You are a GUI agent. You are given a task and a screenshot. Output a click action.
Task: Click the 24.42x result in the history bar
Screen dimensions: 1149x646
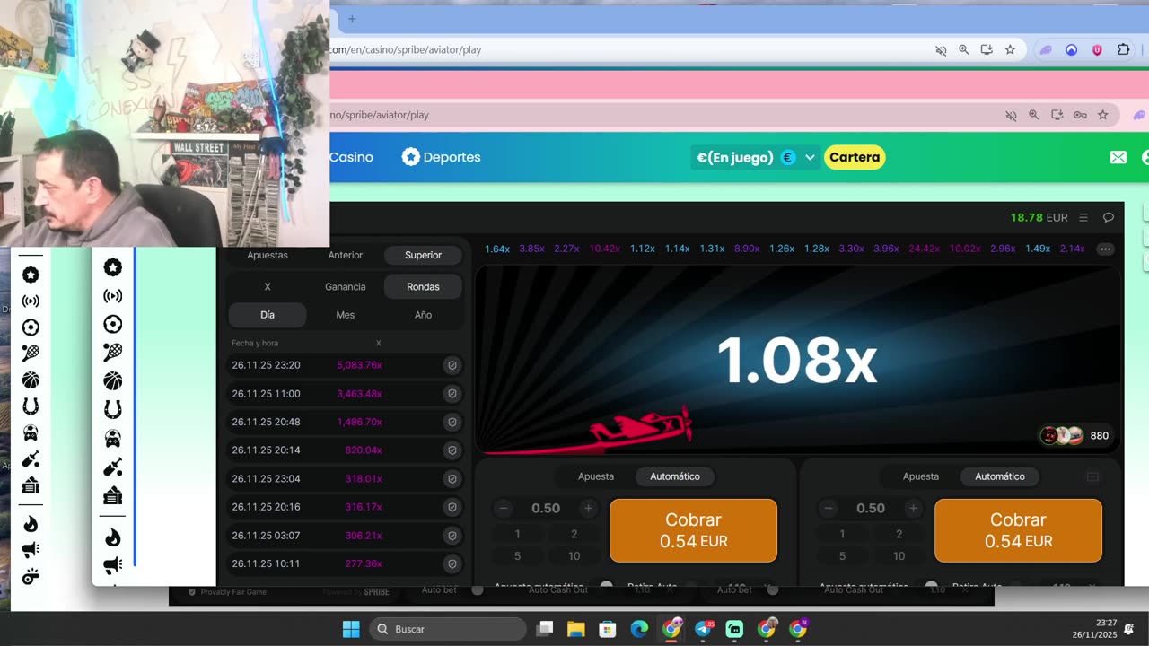click(924, 249)
